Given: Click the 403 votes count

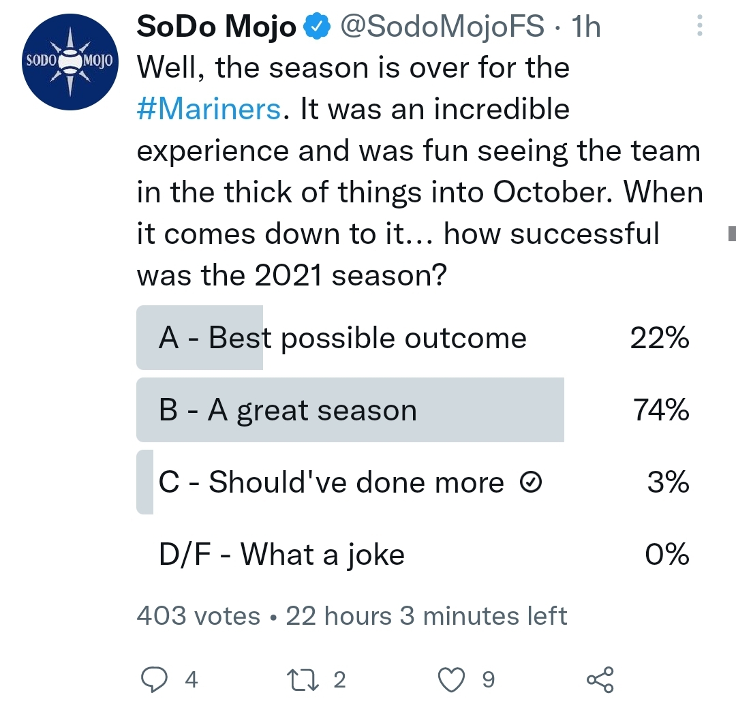Looking at the screenshot, I should [198, 616].
